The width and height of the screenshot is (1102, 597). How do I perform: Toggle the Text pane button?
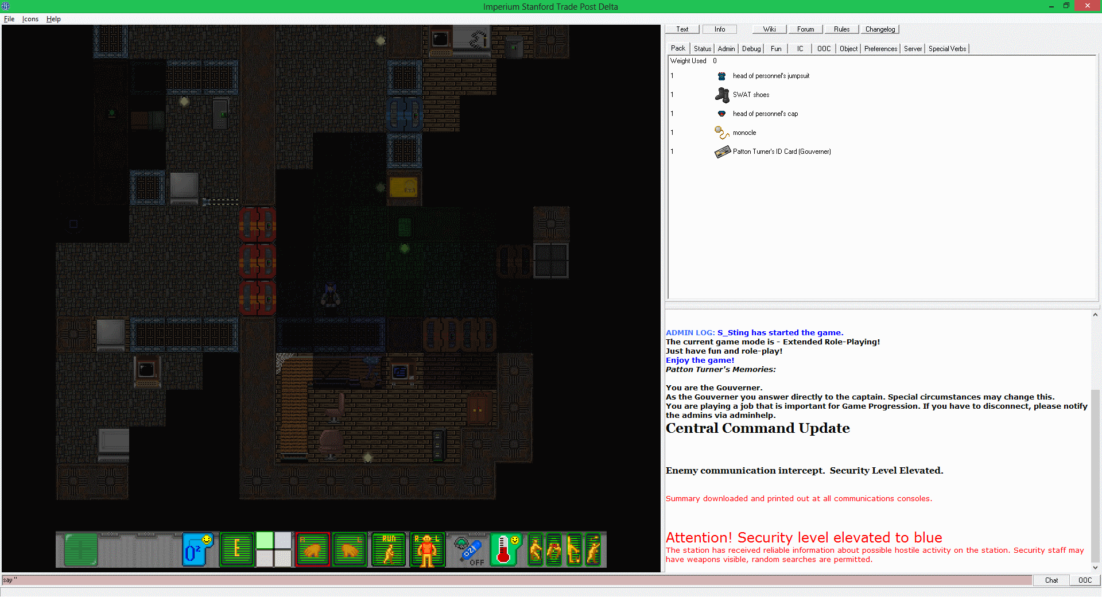682,29
